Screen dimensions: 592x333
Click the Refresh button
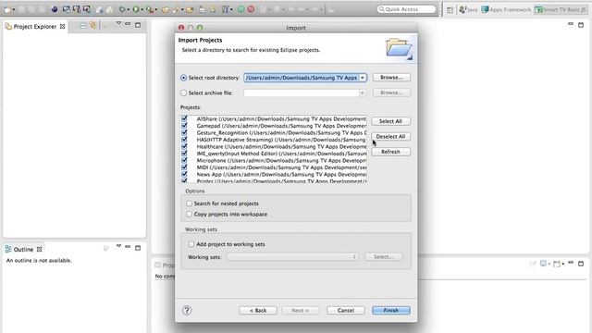coord(390,152)
